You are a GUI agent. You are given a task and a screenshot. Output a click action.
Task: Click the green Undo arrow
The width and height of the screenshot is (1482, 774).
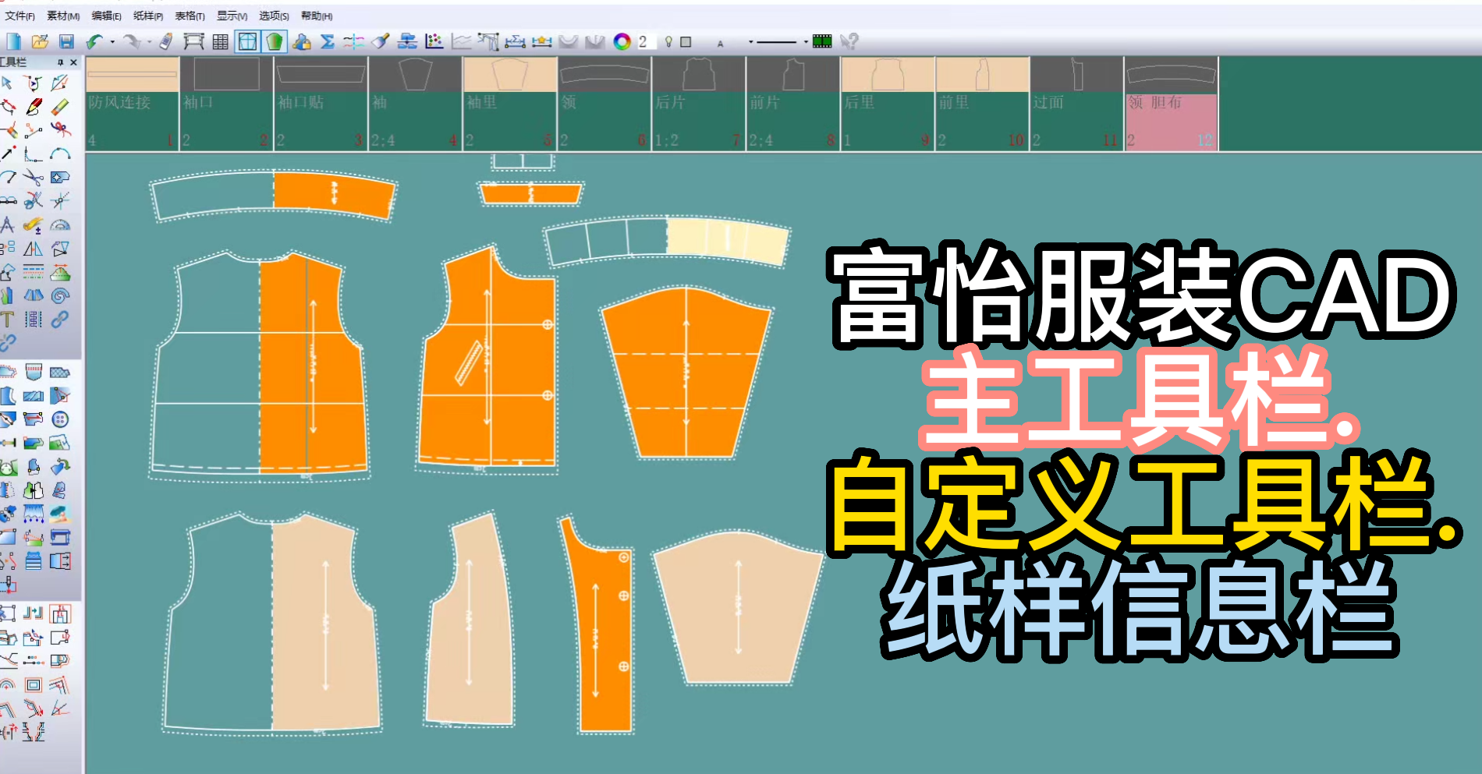(x=94, y=41)
